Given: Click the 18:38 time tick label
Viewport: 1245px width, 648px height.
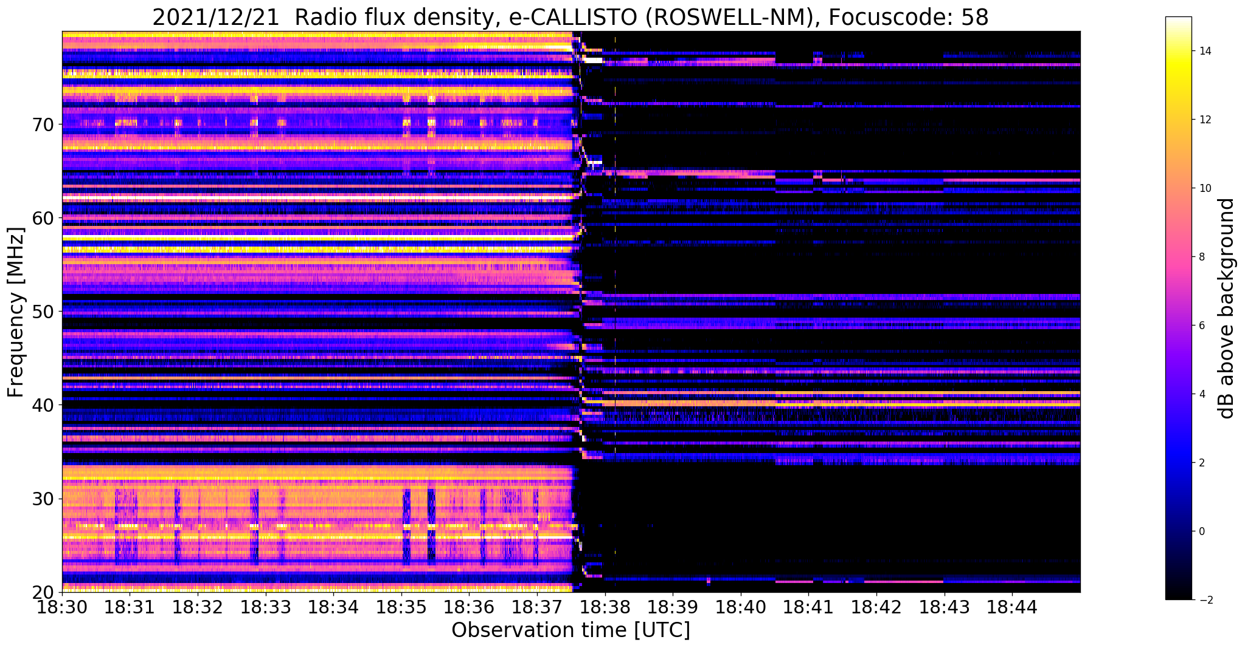Looking at the screenshot, I should [605, 607].
